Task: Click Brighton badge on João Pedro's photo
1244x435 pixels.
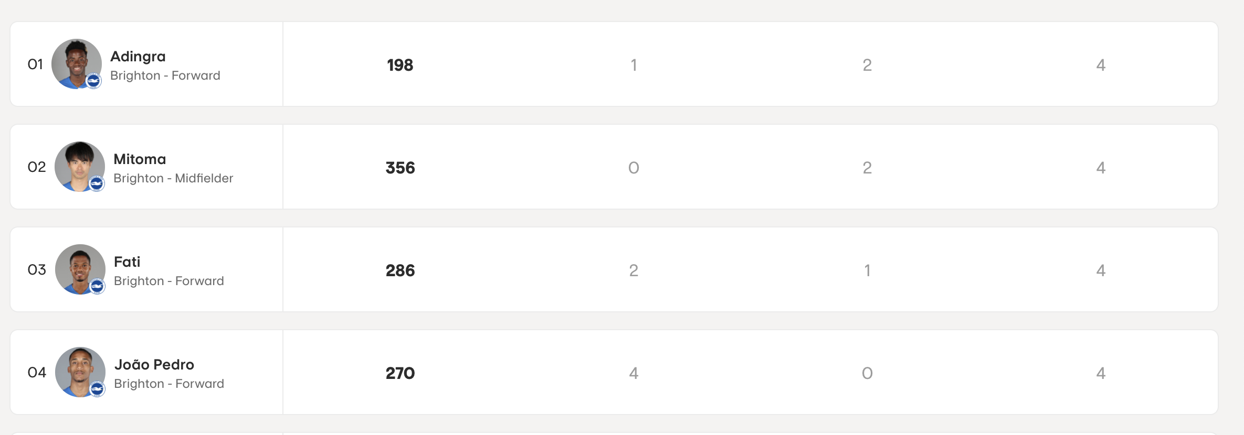Action: point(97,389)
